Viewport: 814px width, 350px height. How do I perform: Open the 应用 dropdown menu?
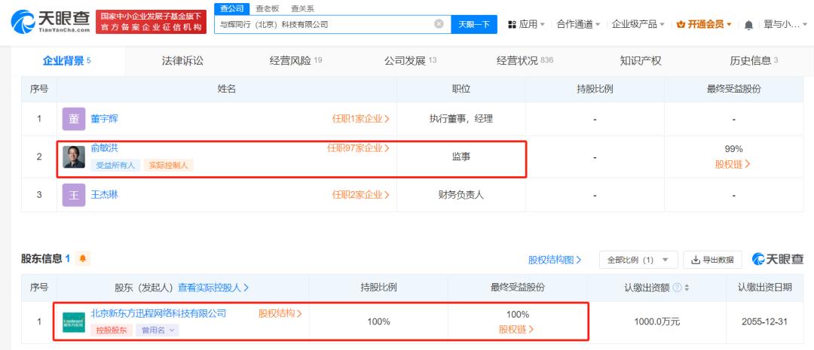point(526,24)
